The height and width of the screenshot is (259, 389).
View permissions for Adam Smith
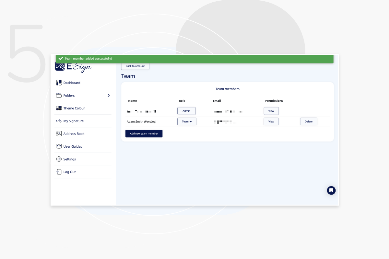(x=271, y=121)
